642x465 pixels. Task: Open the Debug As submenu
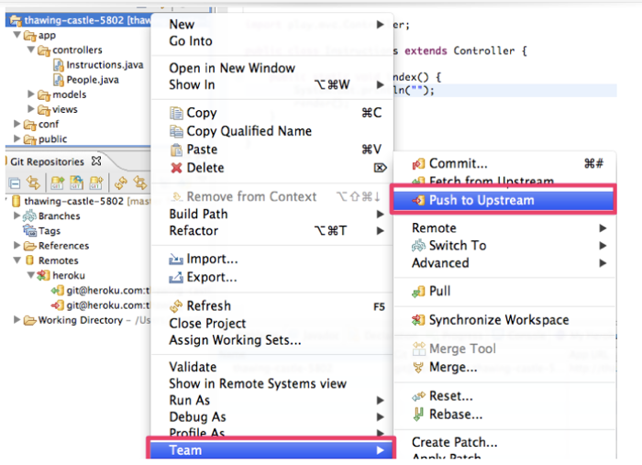tap(271, 417)
